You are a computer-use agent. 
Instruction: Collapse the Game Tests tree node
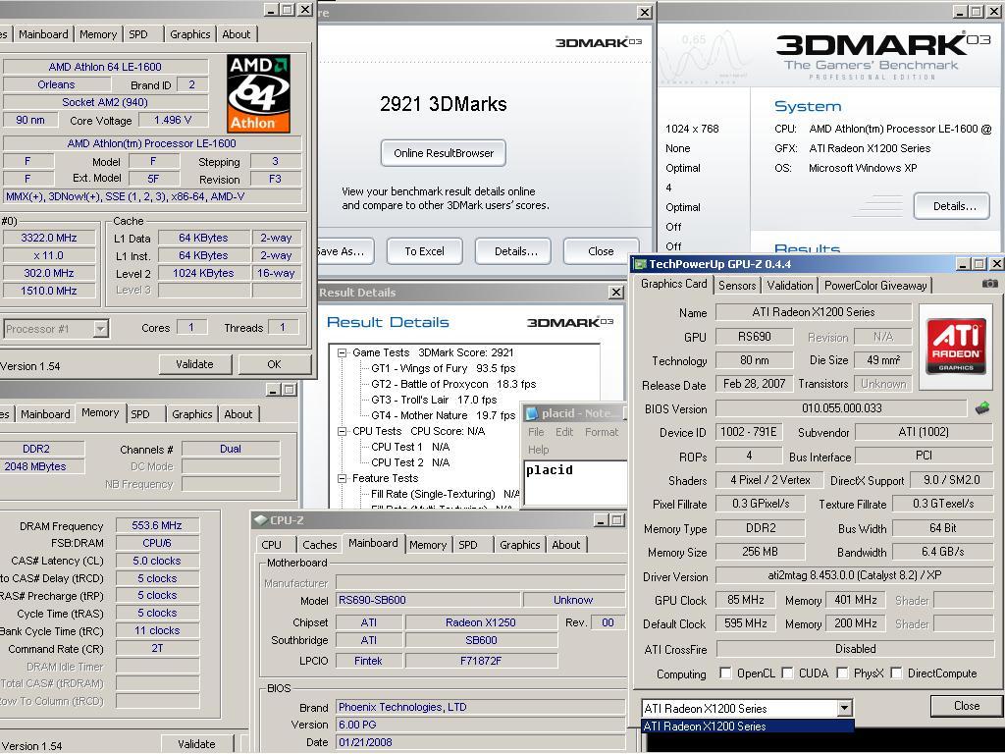pyautogui.click(x=343, y=352)
